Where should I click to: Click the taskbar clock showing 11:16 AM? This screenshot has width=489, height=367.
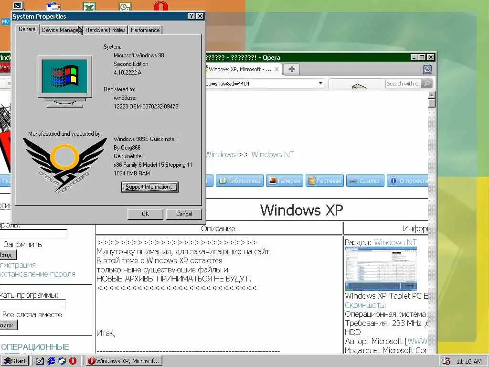click(469, 361)
